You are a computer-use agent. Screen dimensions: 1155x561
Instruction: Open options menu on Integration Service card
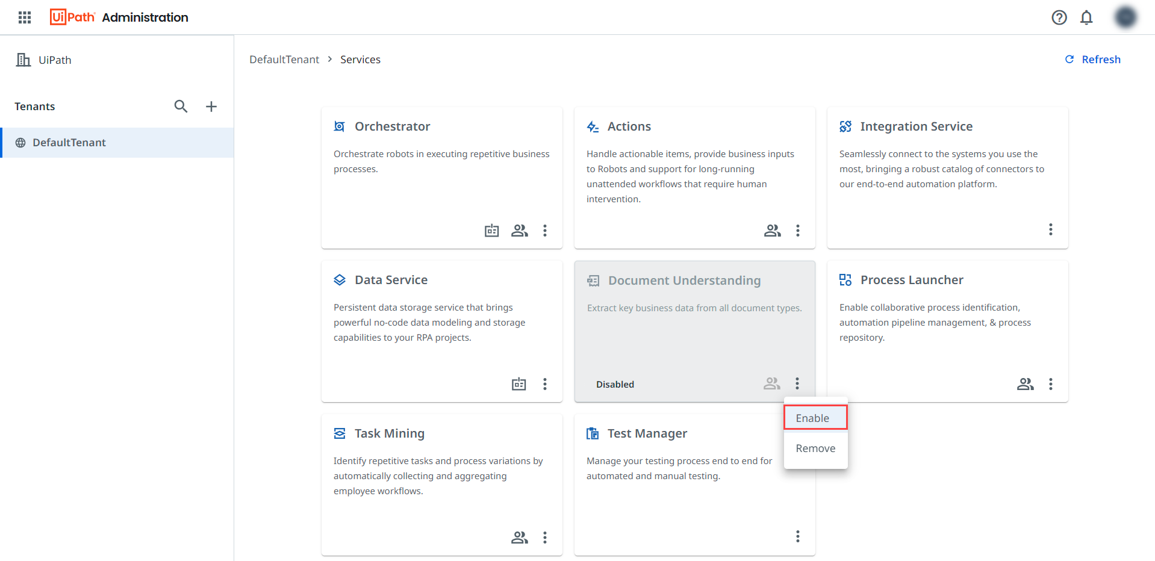pos(1050,229)
